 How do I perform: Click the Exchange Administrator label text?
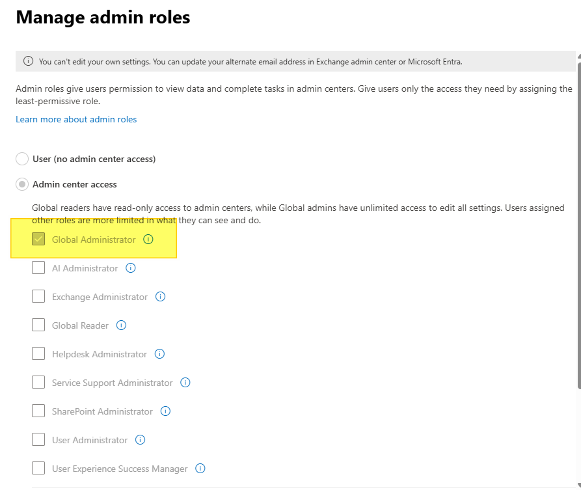pyautogui.click(x=100, y=297)
